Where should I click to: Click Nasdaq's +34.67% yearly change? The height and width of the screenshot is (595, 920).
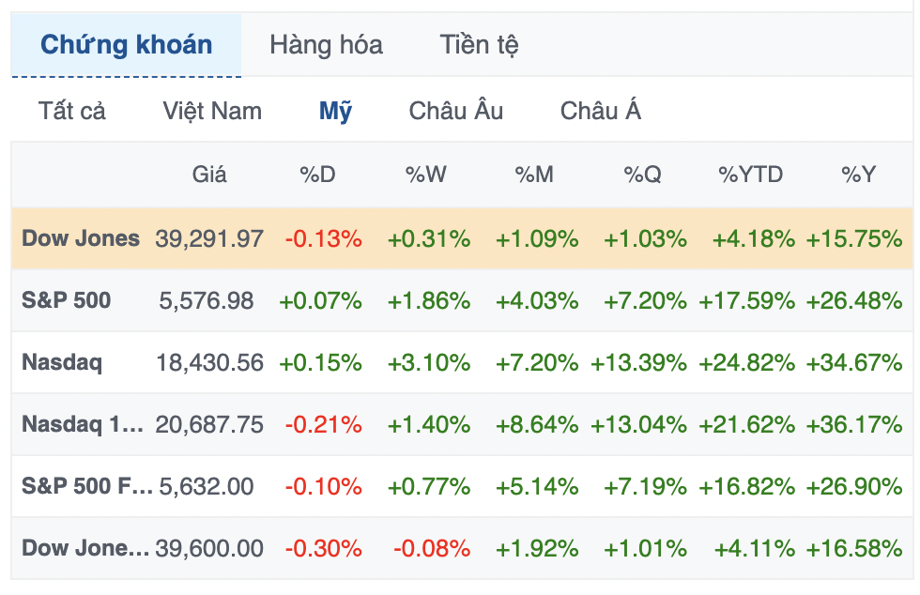[854, 362]
